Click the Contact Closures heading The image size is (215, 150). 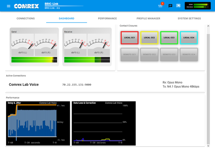(x=128, y=26)
